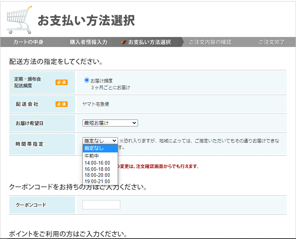The height and width of the screenshot is (239, 296).
Task: Jump to the ご注文内容の確認 step
Action: pyautogui.click(x=210, y=42)
